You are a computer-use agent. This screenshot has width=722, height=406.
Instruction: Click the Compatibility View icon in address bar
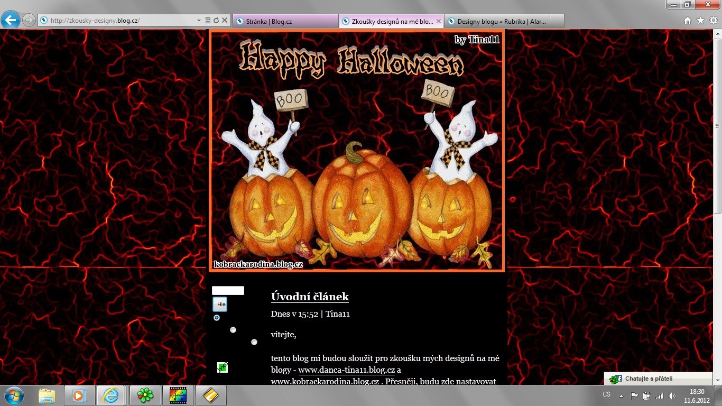point(208,21)
